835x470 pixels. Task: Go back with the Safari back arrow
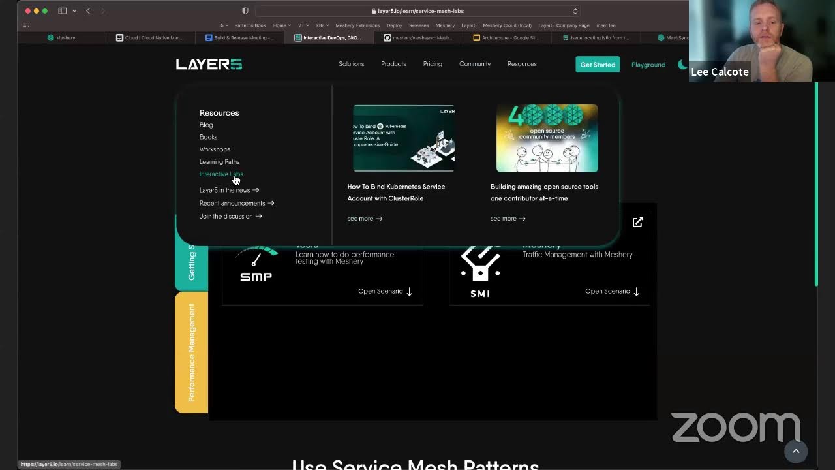point(88,11)
